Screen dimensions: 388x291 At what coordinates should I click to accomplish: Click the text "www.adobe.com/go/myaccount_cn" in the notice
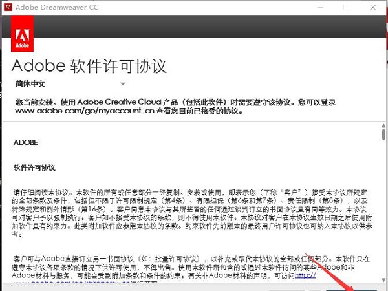click(x=85, y=111)
